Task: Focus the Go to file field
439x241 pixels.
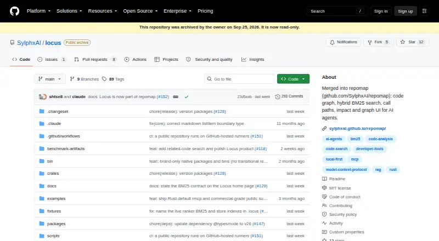Action: coord(239,79)
